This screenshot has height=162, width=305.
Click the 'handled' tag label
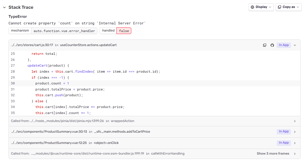108,31
